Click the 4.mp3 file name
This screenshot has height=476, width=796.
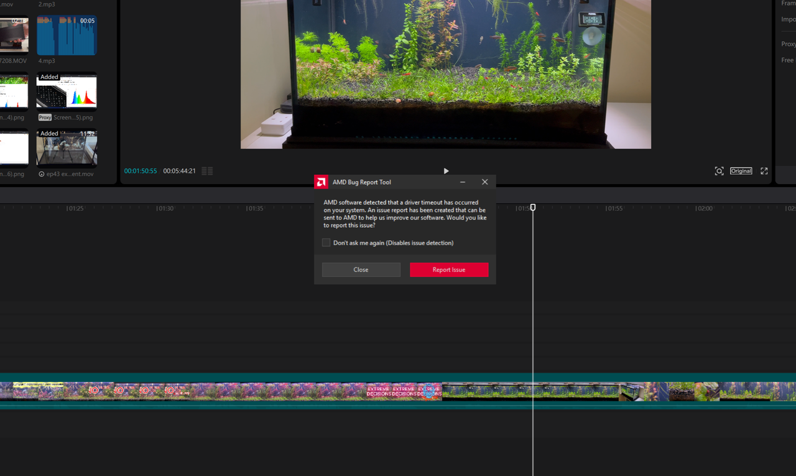[47, 61]
